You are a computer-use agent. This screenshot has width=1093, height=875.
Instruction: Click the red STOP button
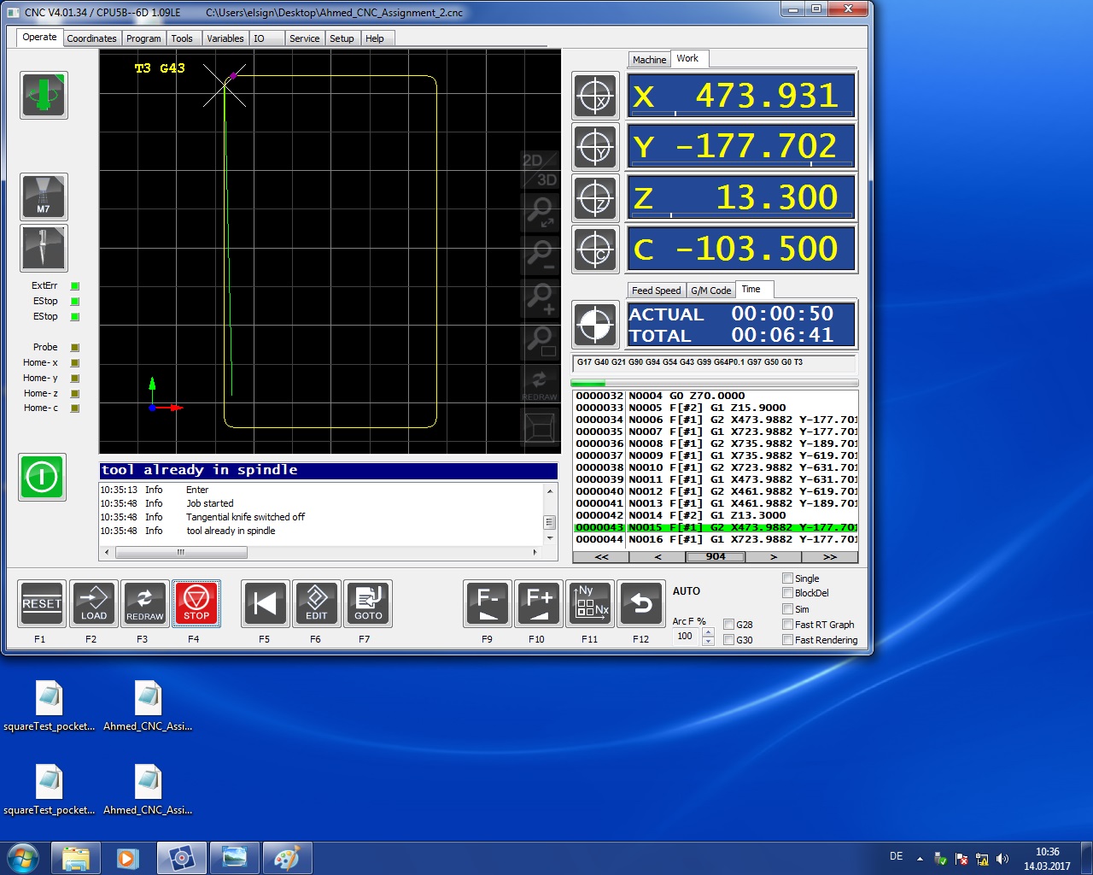tap(196, 603)
